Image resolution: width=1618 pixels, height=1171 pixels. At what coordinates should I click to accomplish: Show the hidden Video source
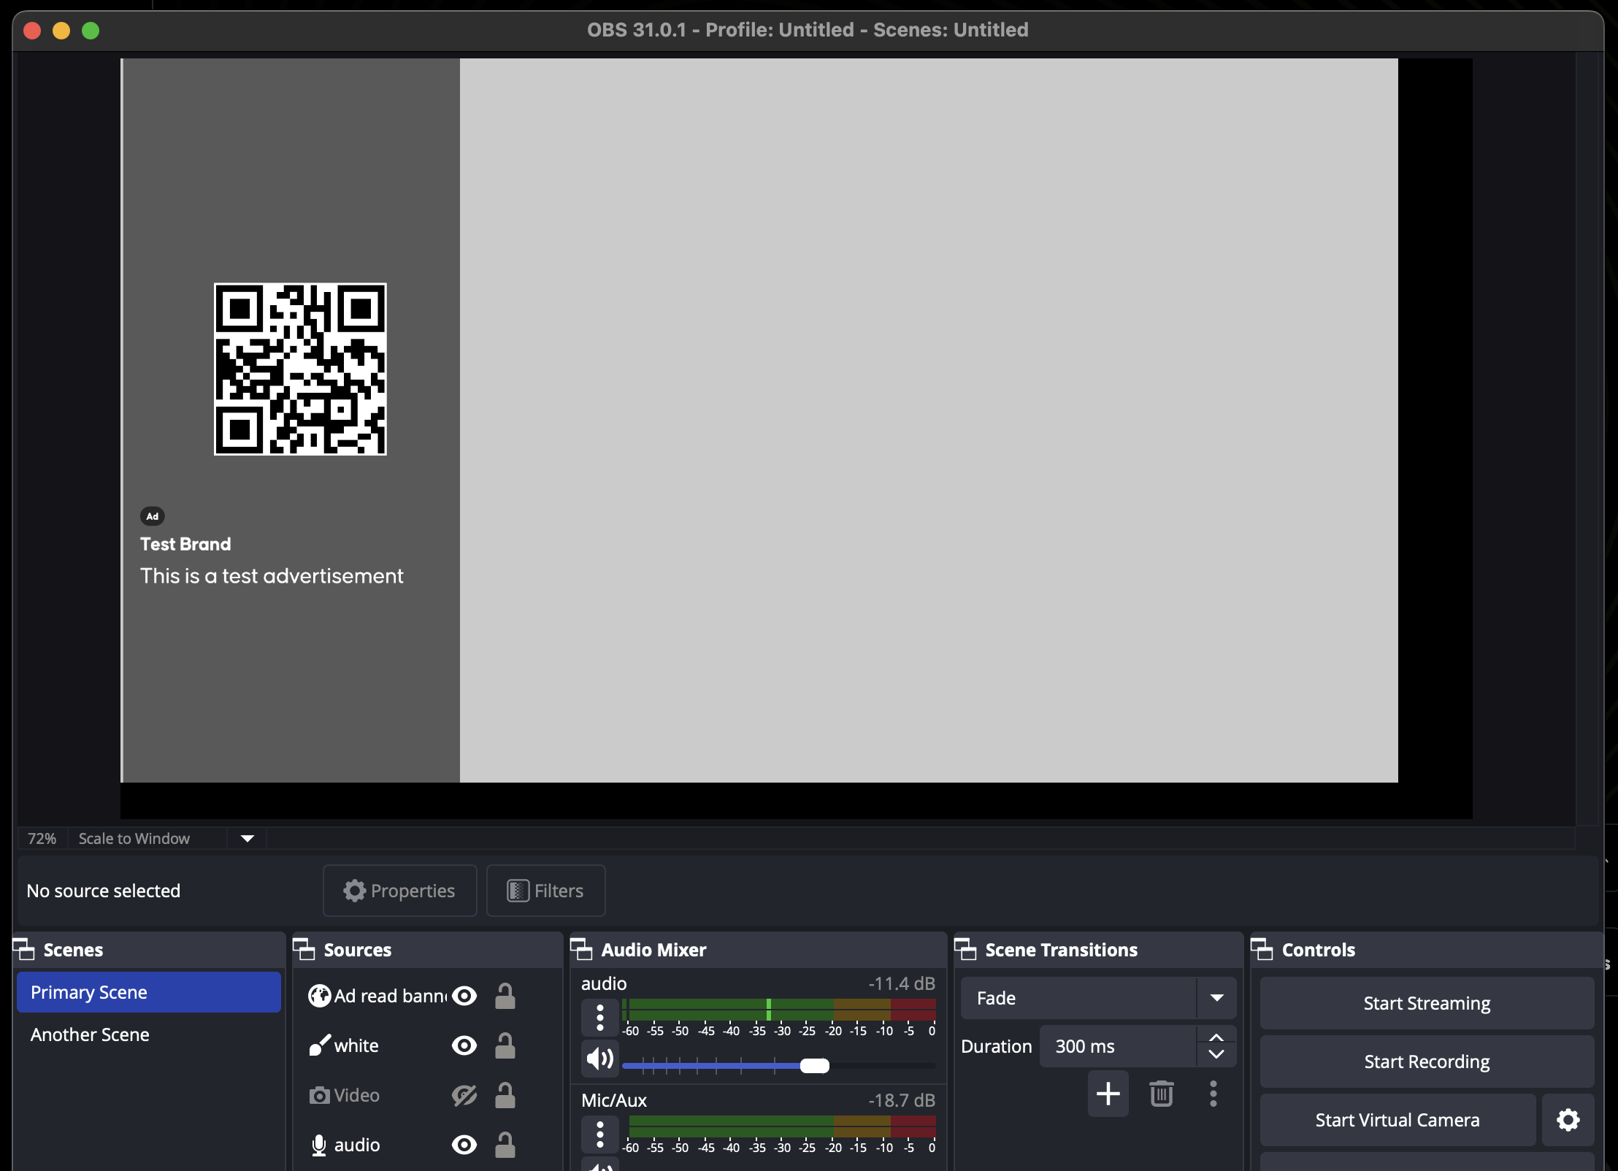click(464, 1095)
